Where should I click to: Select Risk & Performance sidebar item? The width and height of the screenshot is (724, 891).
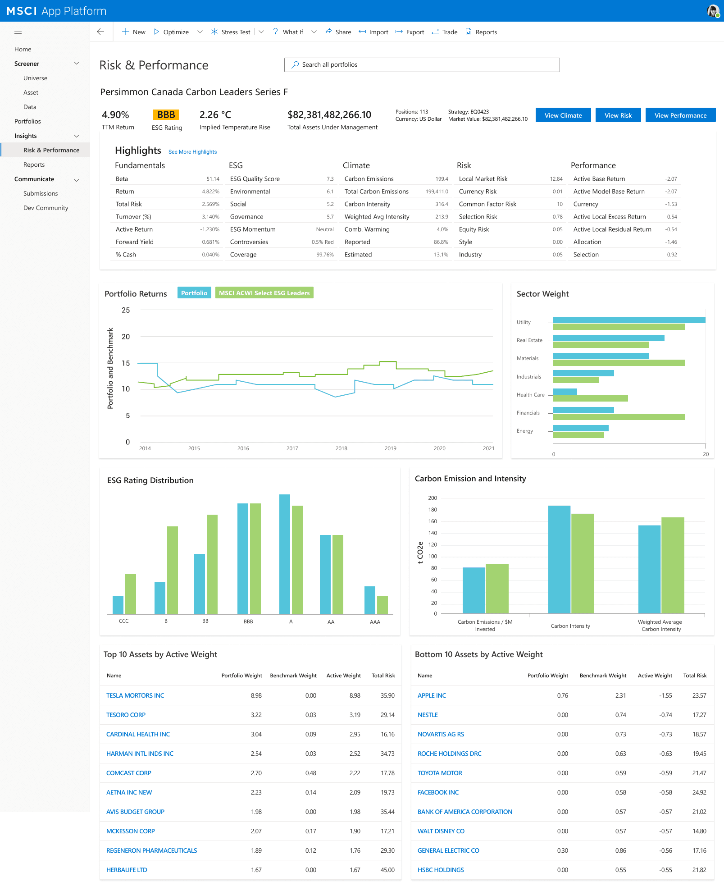point(45,150)
